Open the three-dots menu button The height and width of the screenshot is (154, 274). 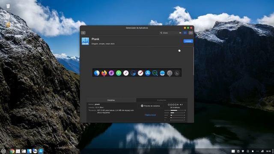[x=191, y=33]
